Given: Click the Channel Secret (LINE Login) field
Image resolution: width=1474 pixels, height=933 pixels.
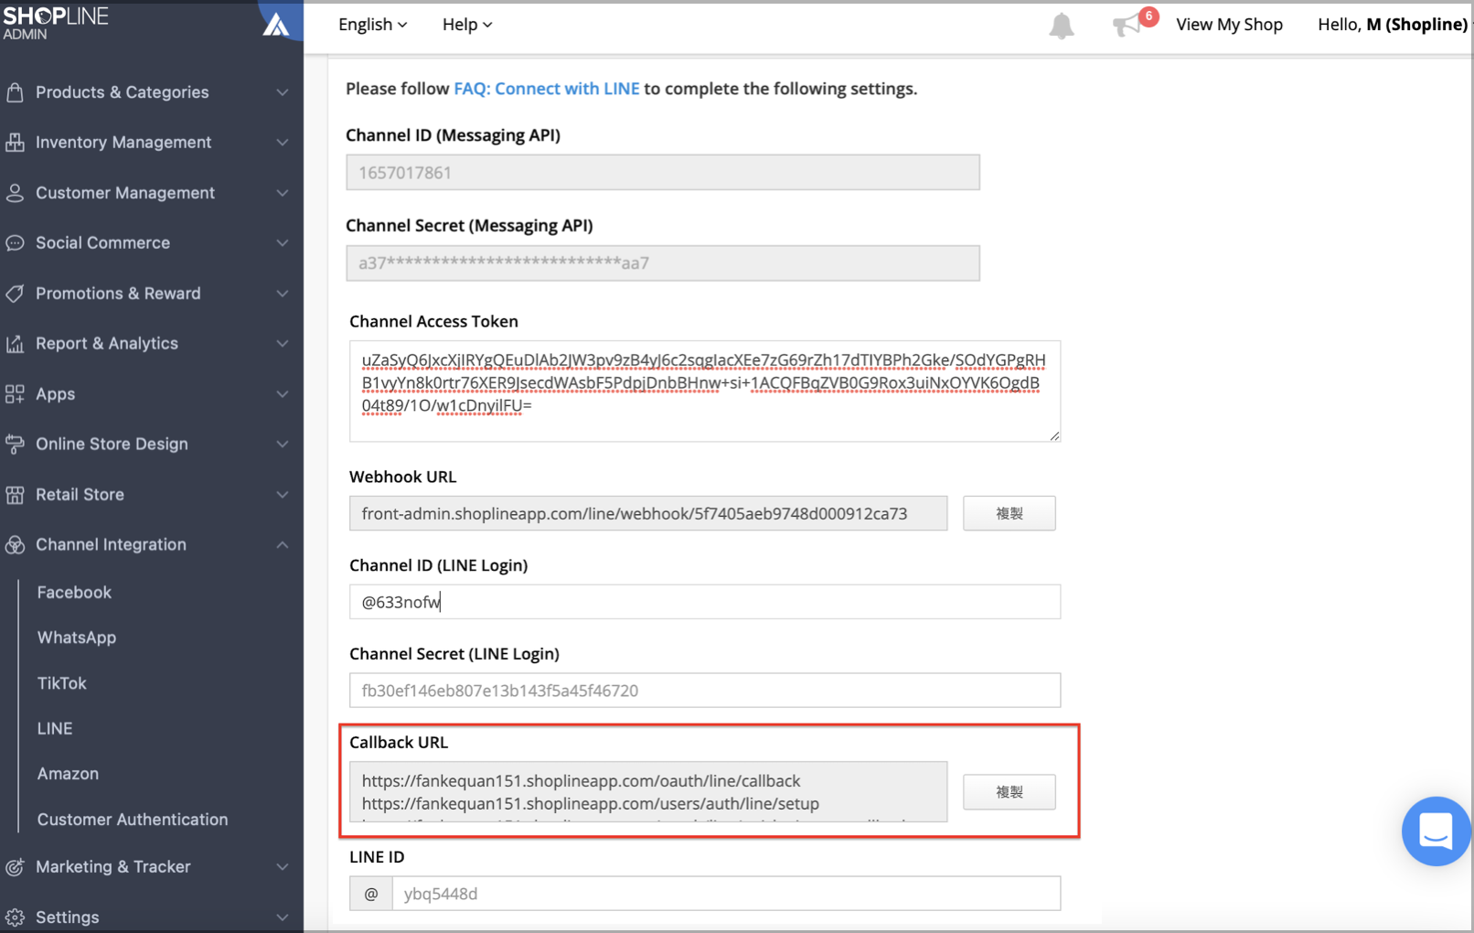Looking at the screenshot, I should (x=705, y=691).
